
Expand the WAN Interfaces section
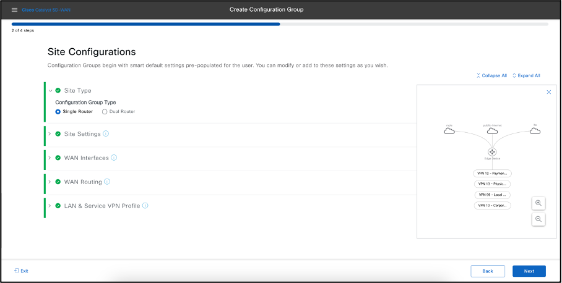pyautogui.click(x=50, y=158)
